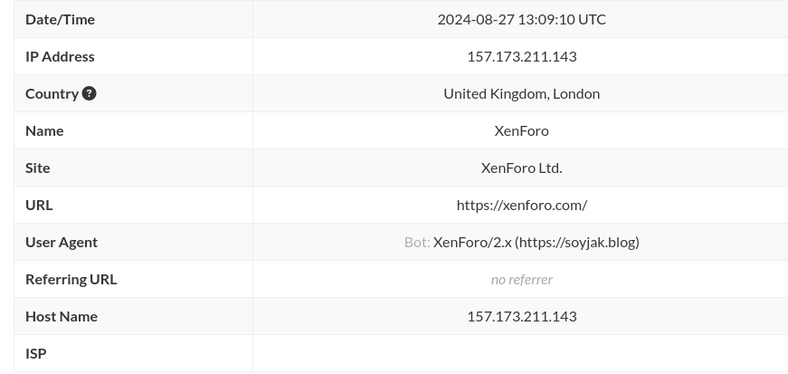Image resolution: width=788 pixels, height=374 pixels.
Task: Open the https://xenforo.com/ URL
Action: (x=522, y=206)
